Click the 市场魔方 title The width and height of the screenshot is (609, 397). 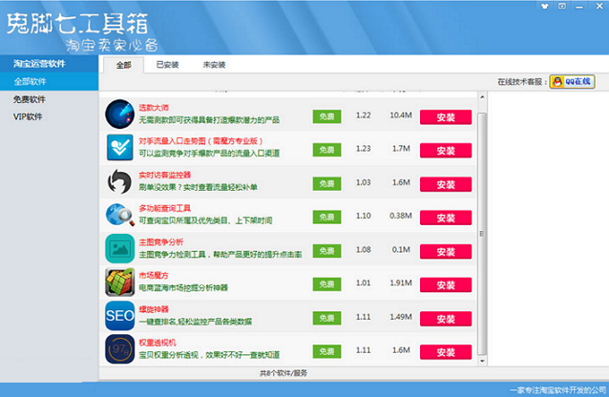[x=154, y=276]
